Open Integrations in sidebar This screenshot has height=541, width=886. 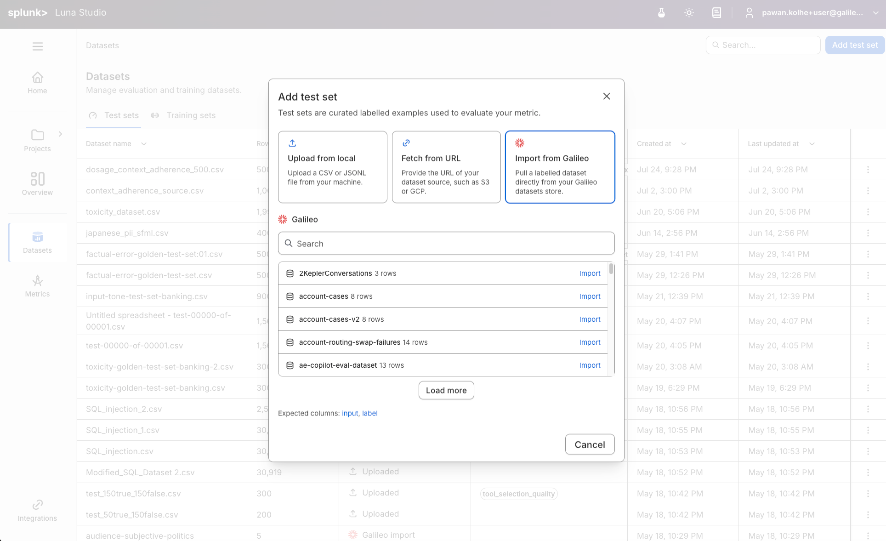(37, 511)
